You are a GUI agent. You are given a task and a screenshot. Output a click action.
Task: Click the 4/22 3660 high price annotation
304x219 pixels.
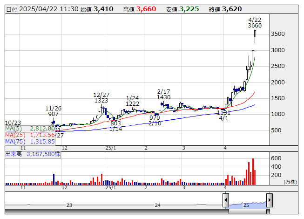coord(255,22)
